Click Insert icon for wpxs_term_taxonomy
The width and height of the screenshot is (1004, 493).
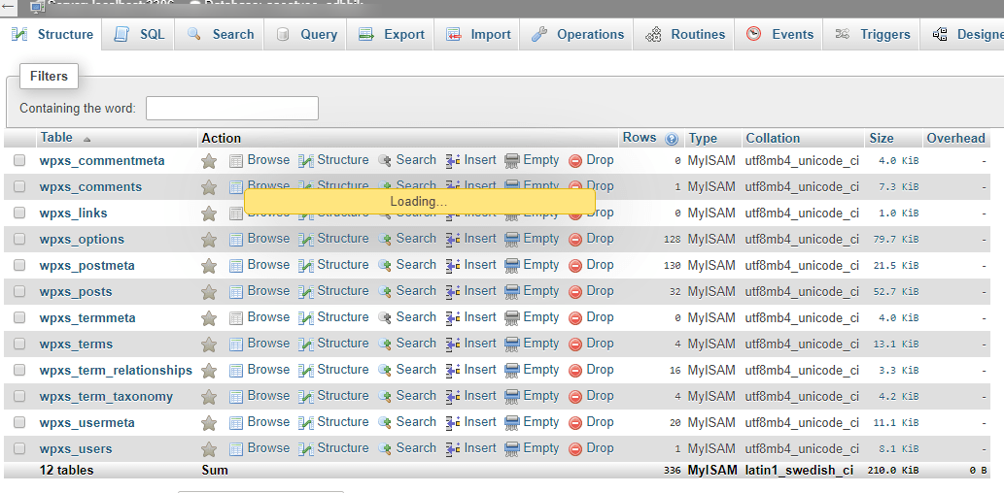[x=453, y=397]
